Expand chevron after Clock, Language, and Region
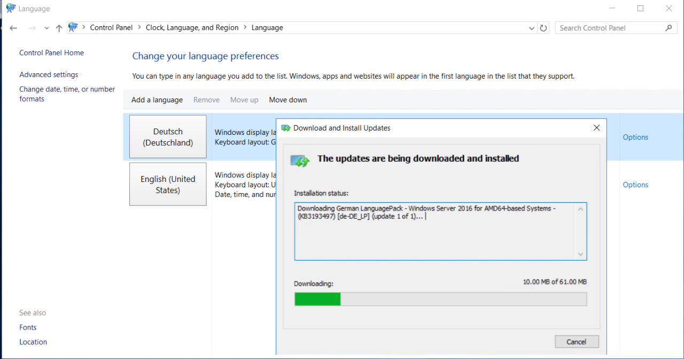 245,28
